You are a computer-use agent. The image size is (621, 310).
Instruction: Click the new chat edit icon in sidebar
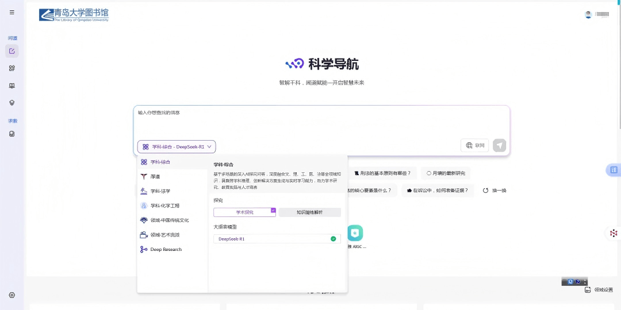coord(12,51)
